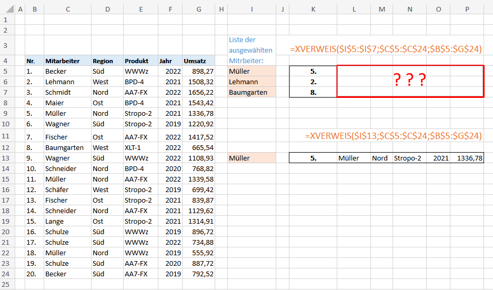This screenshot has width=493, height=290.
Task: Select the cell with Umsatz 896,72
Action: [x=199, y=232]
